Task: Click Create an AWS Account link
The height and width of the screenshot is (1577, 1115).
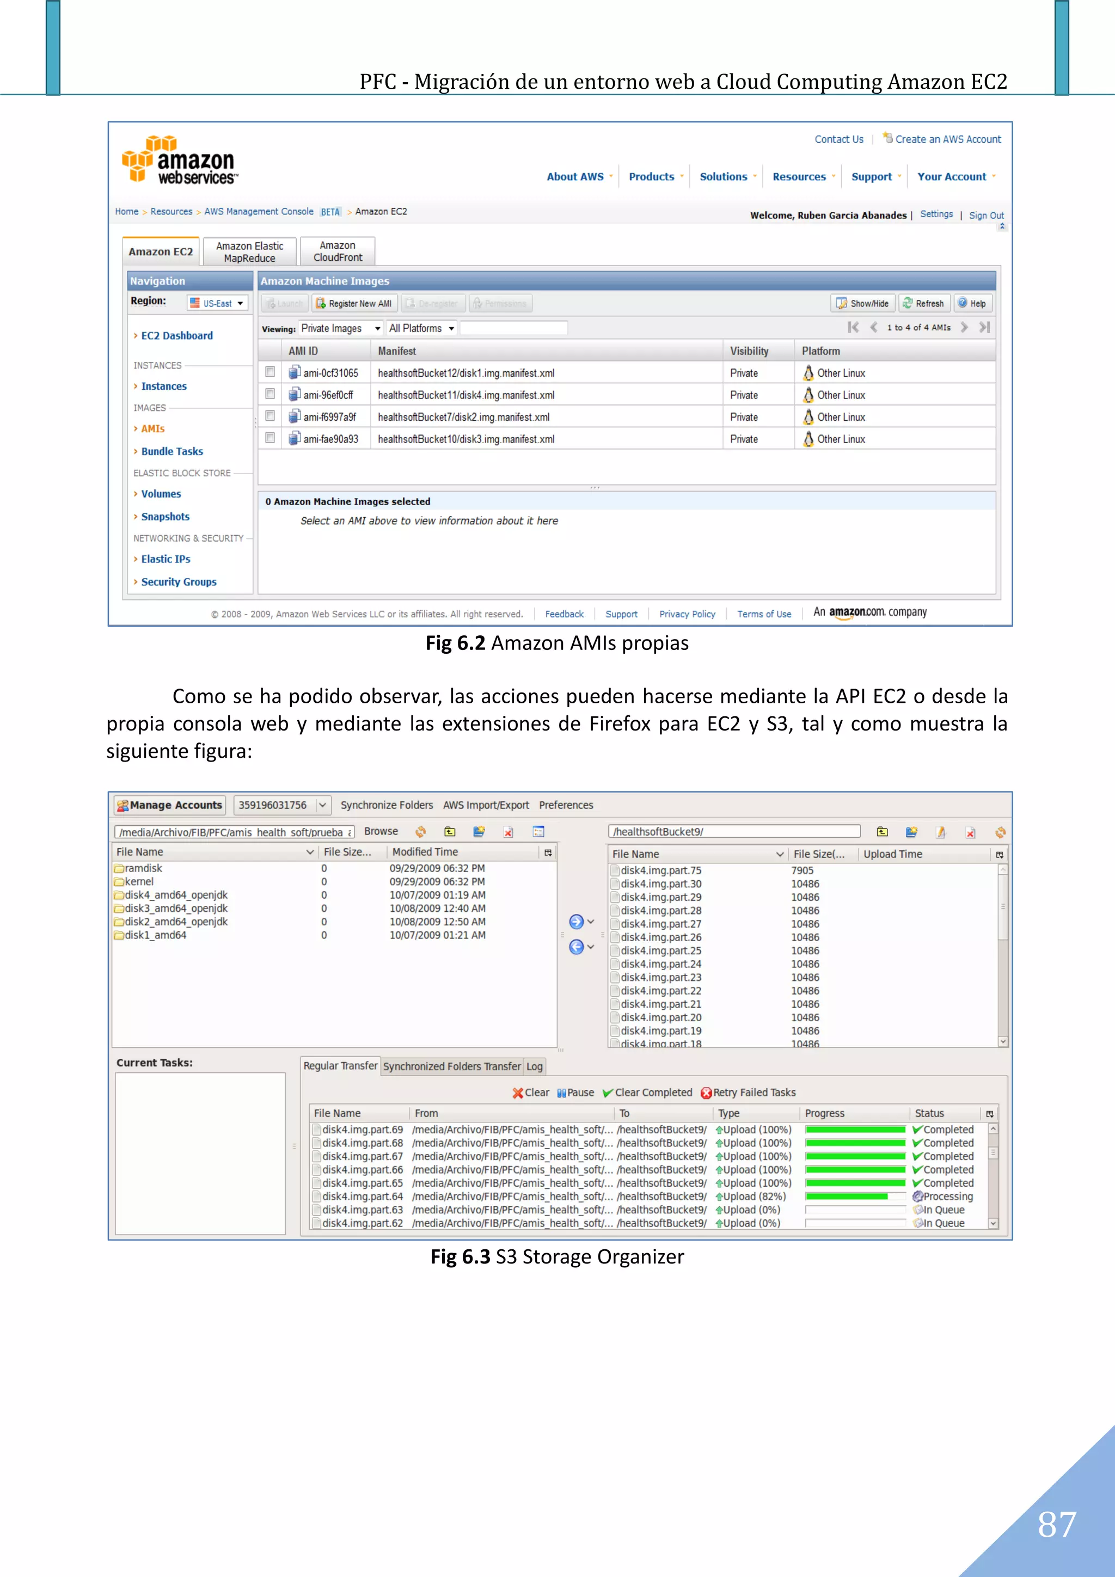Action: [x=947, y=139]
